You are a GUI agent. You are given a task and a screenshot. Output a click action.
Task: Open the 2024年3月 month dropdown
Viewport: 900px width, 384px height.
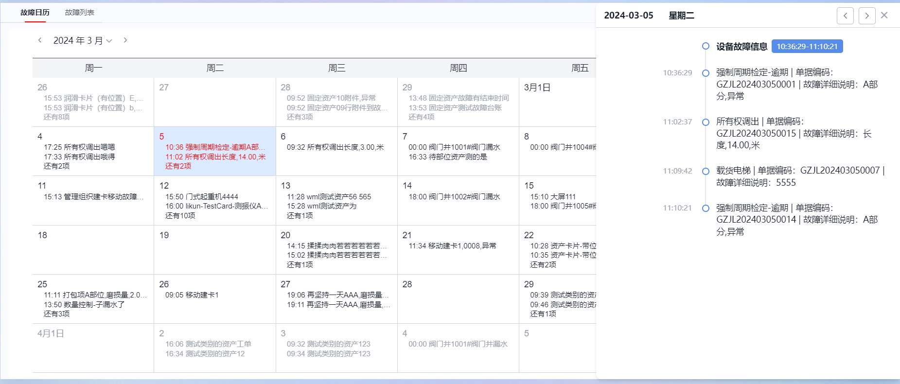[83, 41]
